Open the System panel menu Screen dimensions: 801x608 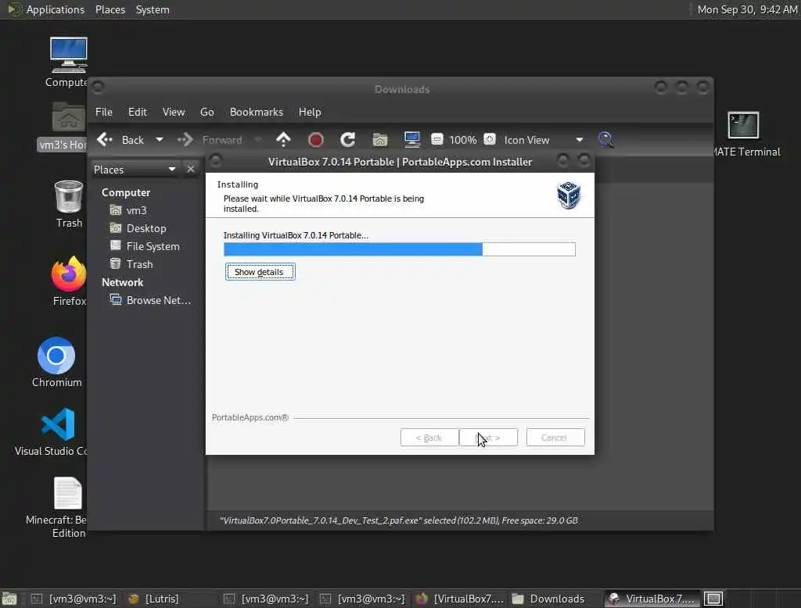tap(153, 9)
